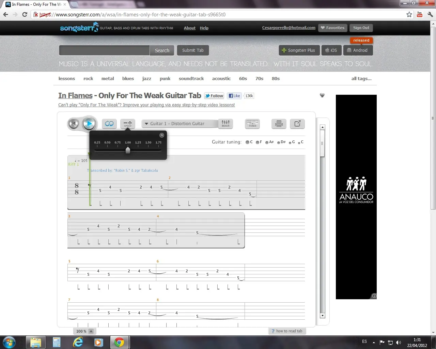Go back in Chrome
The height and width of the screenshot is (349, 436).
coord(6,14)
